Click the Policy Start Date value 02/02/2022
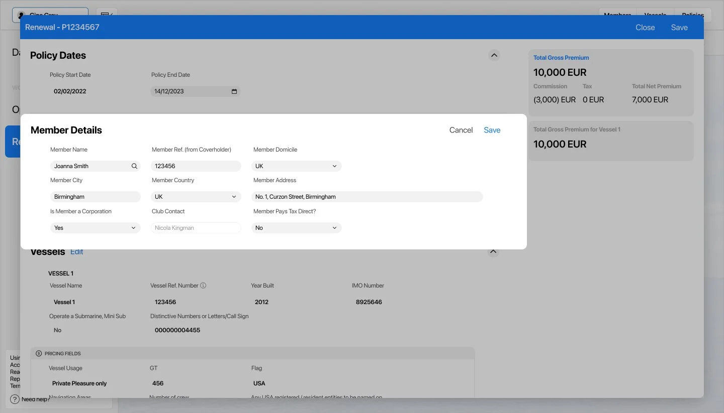 click(70, 91)
